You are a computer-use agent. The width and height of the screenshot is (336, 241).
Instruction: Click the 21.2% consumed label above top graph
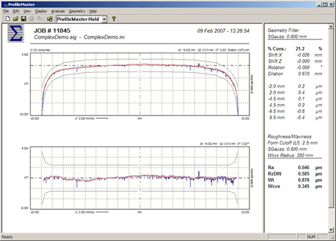click(40, 50)
